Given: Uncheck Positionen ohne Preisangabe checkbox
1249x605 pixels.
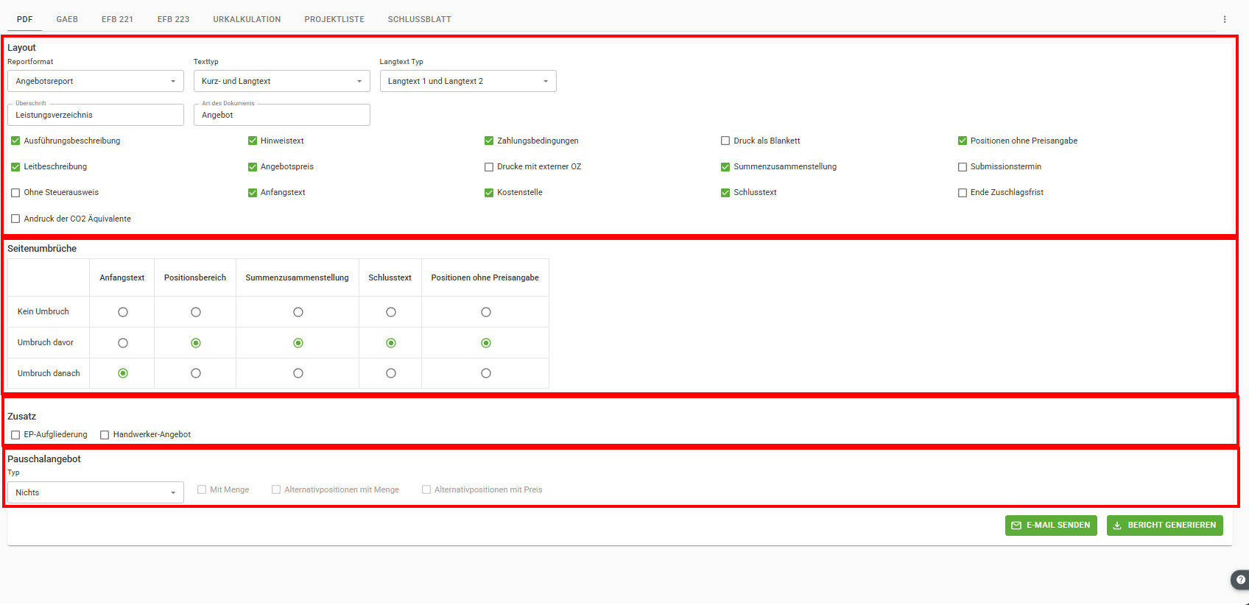Looking at the screenshot, I should point(963,141).
